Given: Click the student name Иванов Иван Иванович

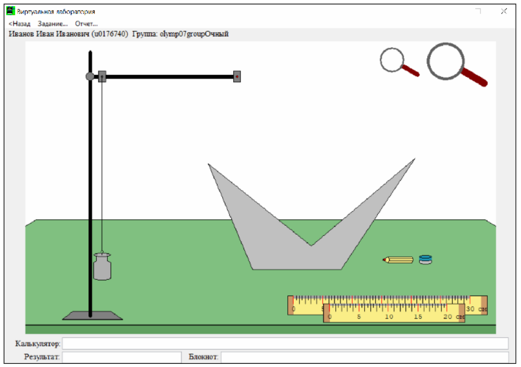Looking at the screenshot, I should (49, 34).
